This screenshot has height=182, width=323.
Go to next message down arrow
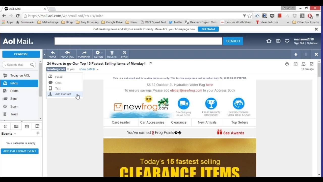coord(296,54)
